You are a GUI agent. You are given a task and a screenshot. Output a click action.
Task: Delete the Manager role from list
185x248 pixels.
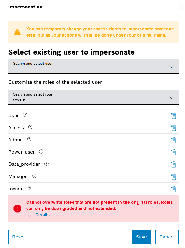pyautogui.click(x=174, y=176)
